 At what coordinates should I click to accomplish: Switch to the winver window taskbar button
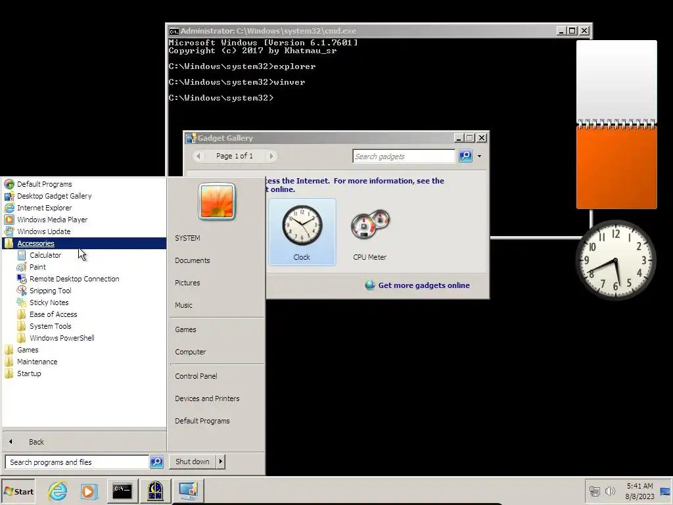coord(155,491)
